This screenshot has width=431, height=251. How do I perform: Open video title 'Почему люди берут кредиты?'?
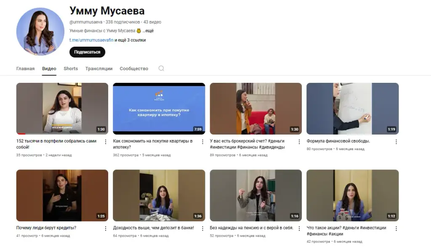pos(46,227)
